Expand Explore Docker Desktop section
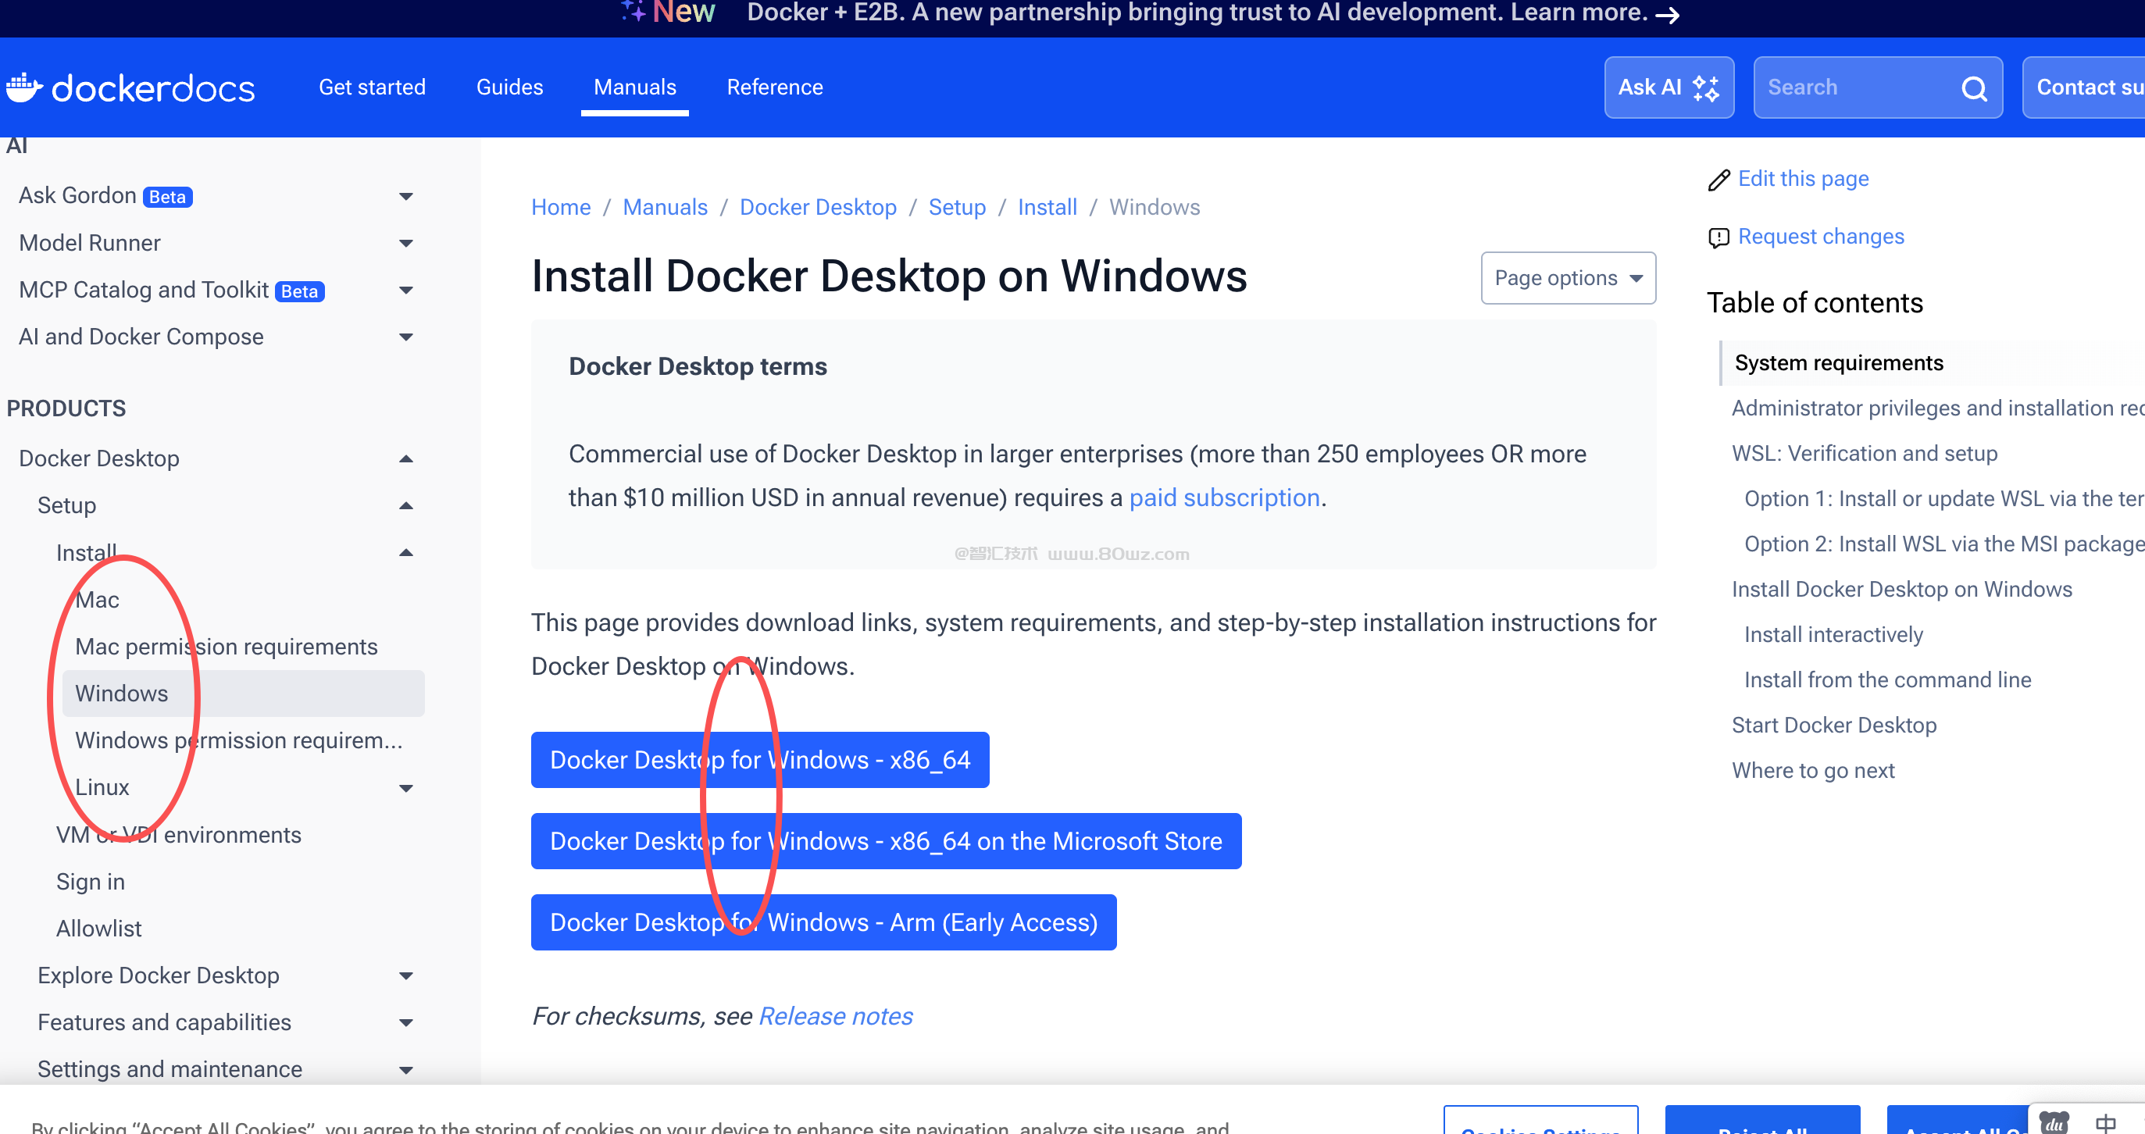This screenshot has width=2145, height=1134. (x=405, y=975)
